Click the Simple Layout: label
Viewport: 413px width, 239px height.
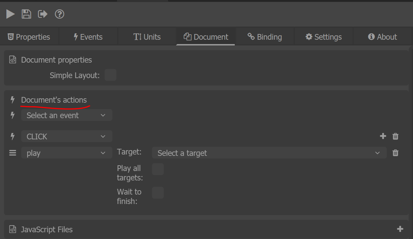tap(75, 75)
